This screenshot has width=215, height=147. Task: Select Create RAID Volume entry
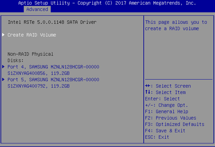tap(32, 35)
